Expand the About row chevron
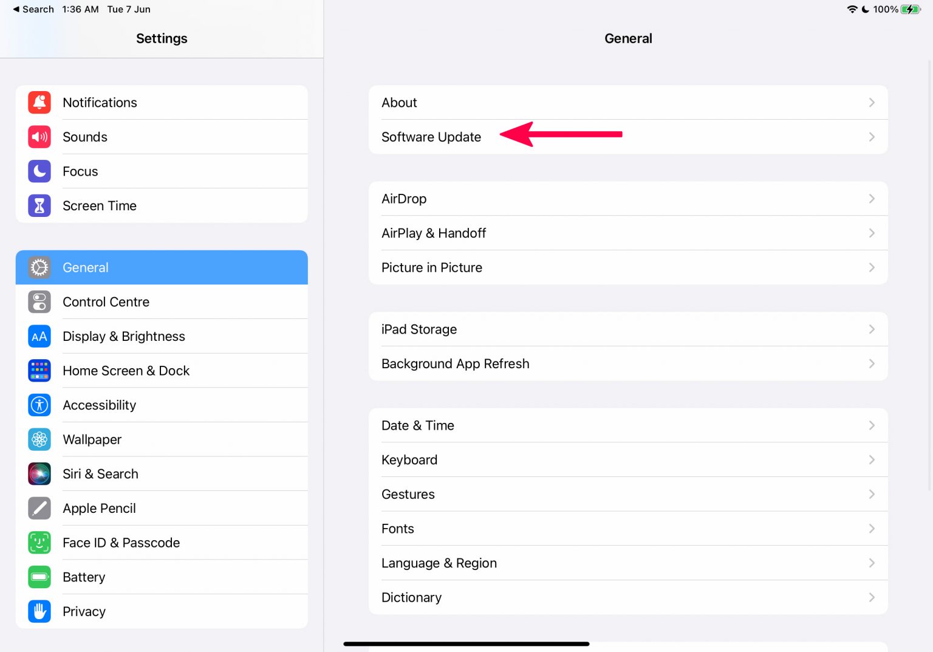 872,102
